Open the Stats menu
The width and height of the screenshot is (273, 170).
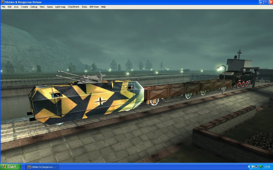point(84,7)
